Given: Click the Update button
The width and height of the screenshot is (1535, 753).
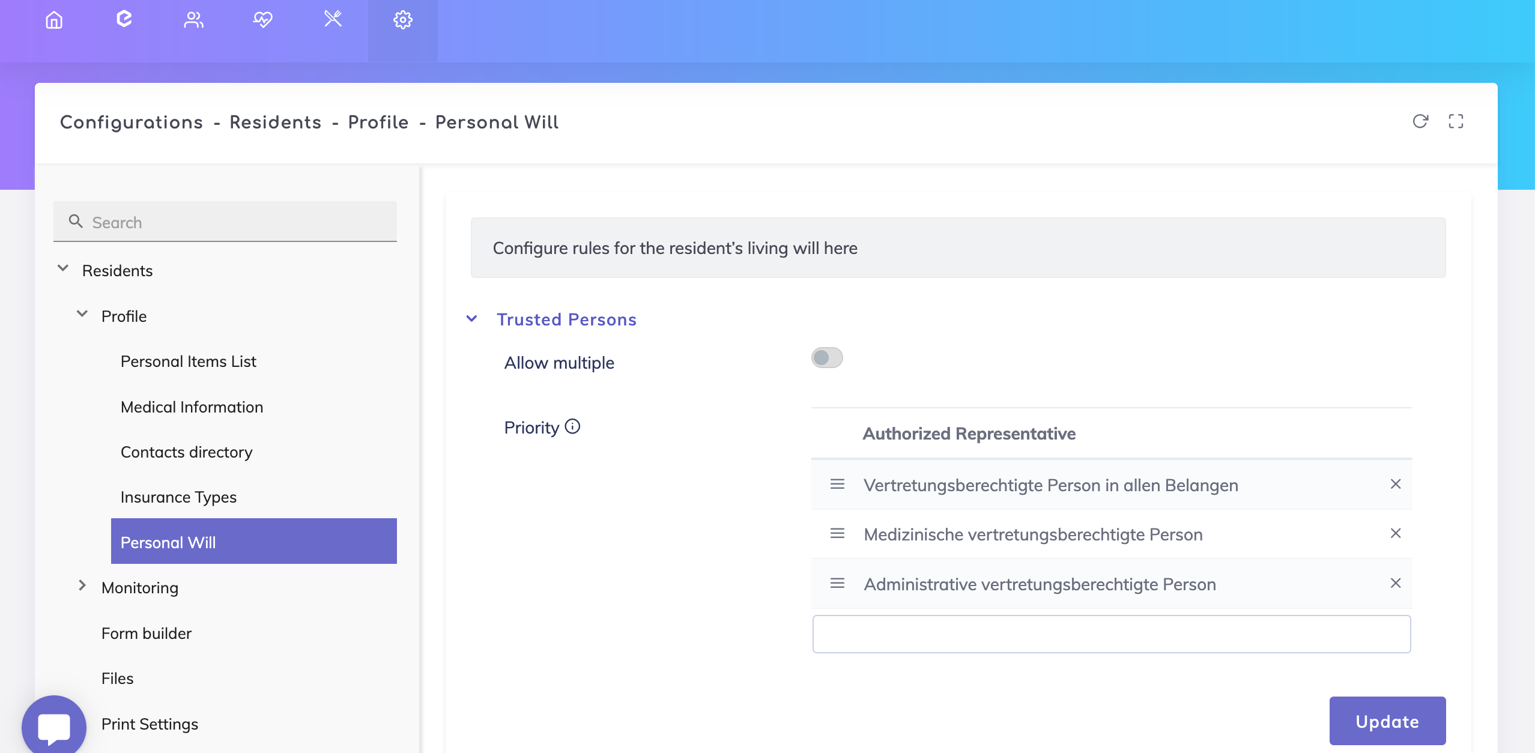Looking at the screenshot, I should click(x=1387, y=721).
